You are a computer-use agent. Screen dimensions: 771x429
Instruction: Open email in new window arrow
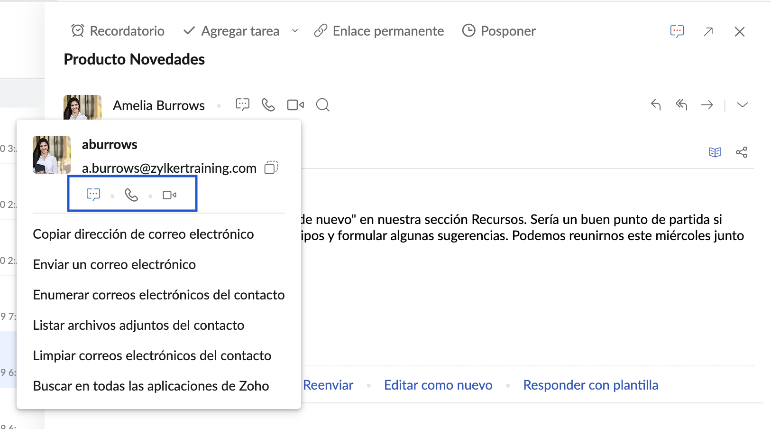point(708,32)
